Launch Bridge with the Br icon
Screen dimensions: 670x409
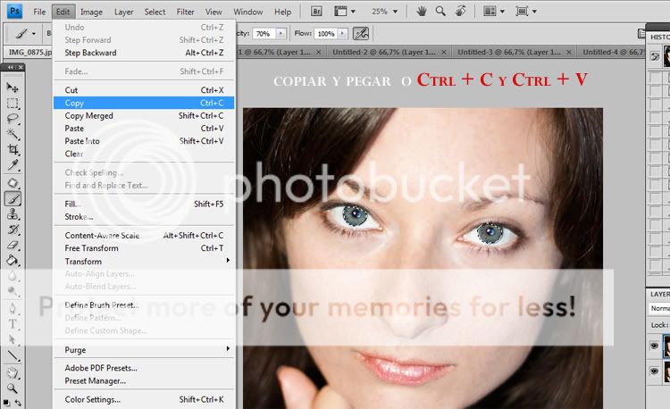(x=316, y=12)
